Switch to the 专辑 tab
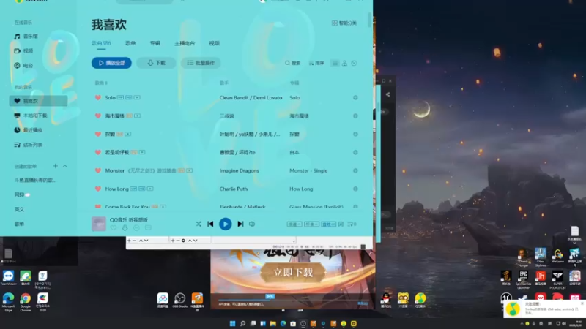The height and width of the screenshot is (329, 586). coord(155,43)
